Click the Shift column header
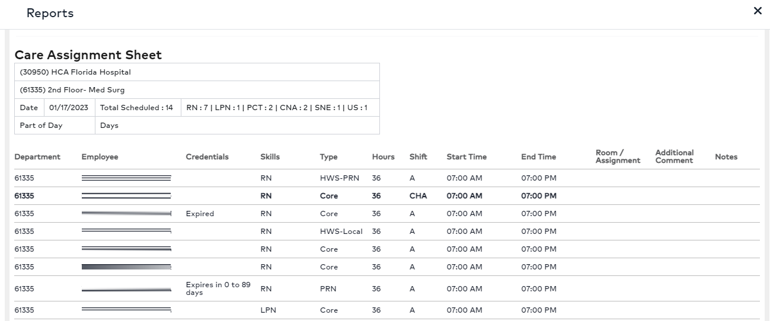The width and height of the screenshot is (770, 321). 418,157
